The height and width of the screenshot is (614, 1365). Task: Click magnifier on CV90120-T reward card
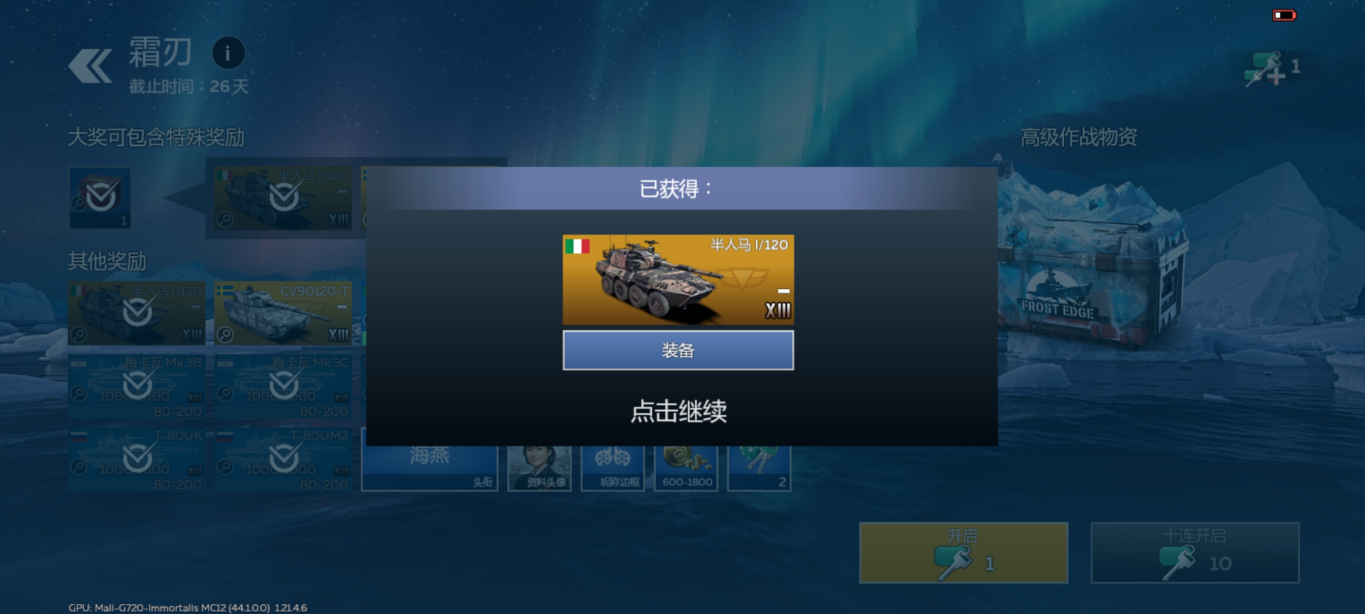point(225,334)
